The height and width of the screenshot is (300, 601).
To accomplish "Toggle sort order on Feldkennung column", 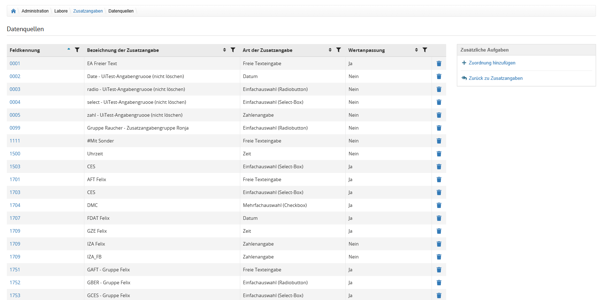I will coord(69,49).
